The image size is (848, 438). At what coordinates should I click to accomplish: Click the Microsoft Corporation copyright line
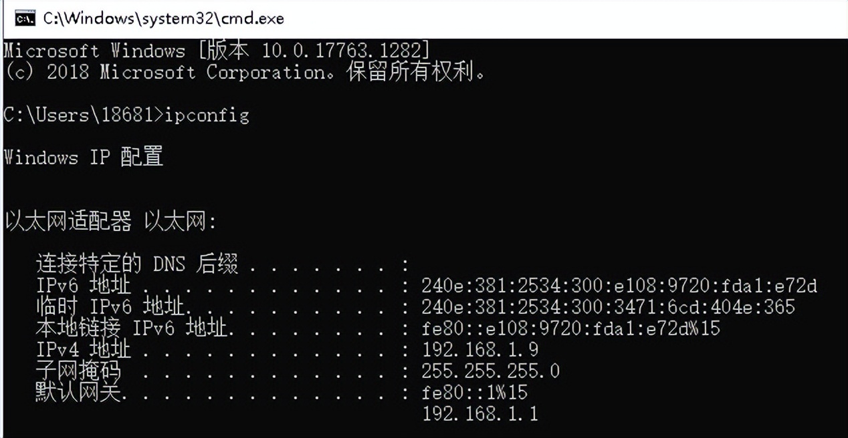coord(244,72)
